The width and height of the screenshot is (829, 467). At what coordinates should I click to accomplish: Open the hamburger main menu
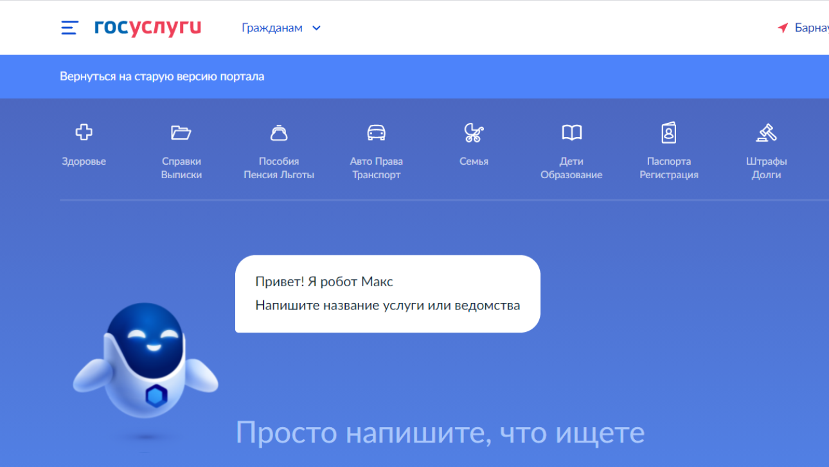point(69,28)
